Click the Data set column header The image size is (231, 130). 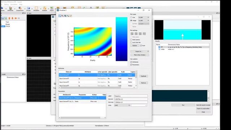(x=69, y=72)
